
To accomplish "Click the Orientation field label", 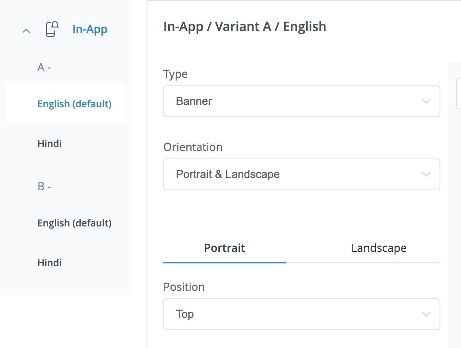I will point(193,147).
